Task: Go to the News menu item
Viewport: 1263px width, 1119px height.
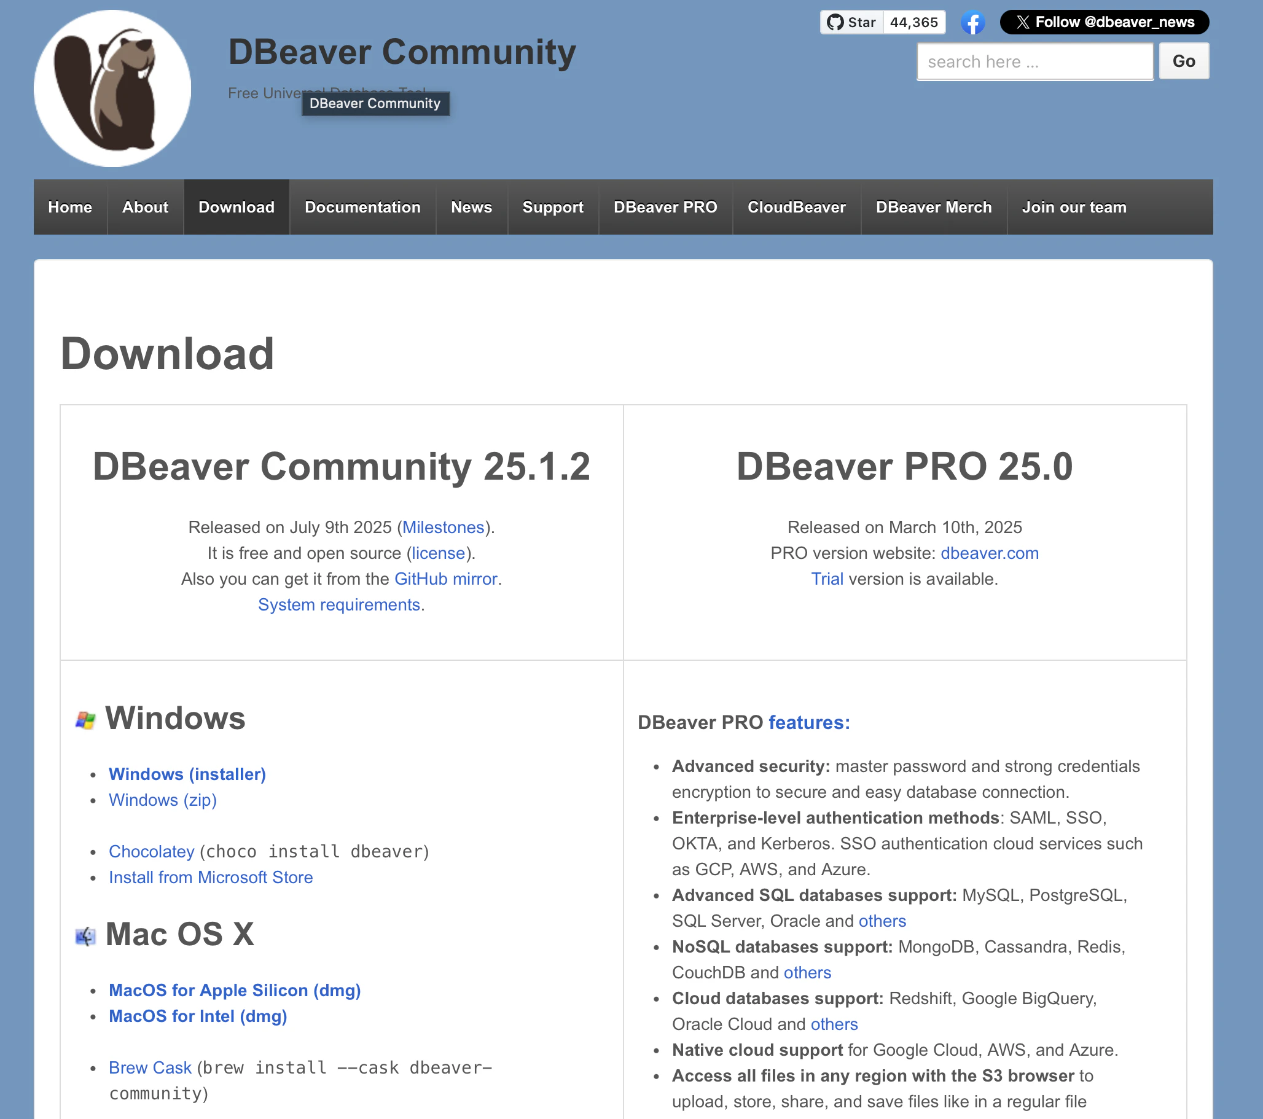Action: pos(471,207)
